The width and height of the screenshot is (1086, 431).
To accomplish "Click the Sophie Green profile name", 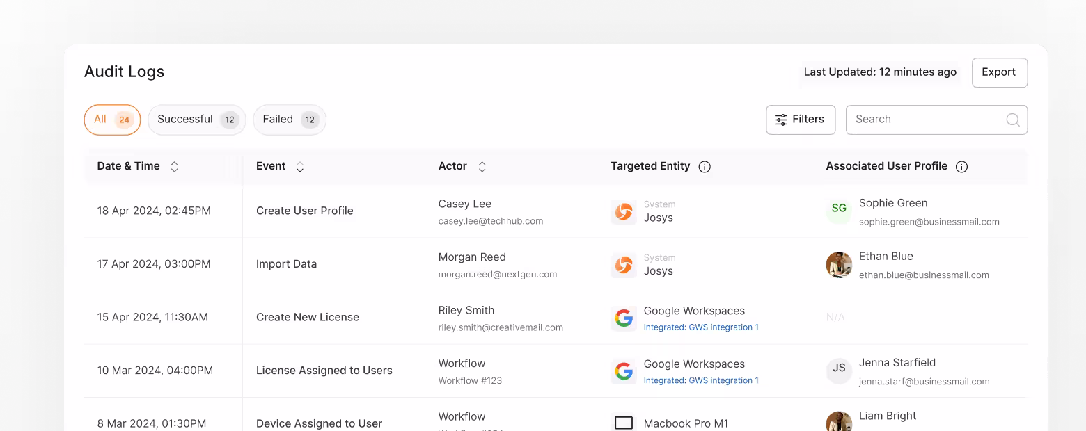I will point(893,203).
